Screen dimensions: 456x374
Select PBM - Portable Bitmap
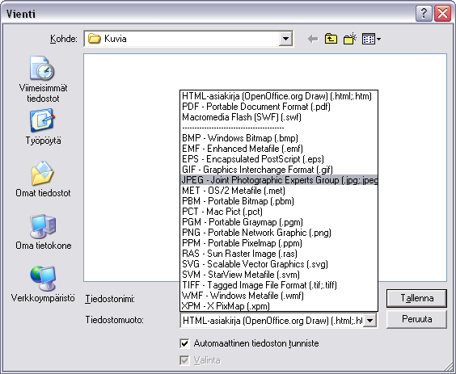tap(279, 201)
